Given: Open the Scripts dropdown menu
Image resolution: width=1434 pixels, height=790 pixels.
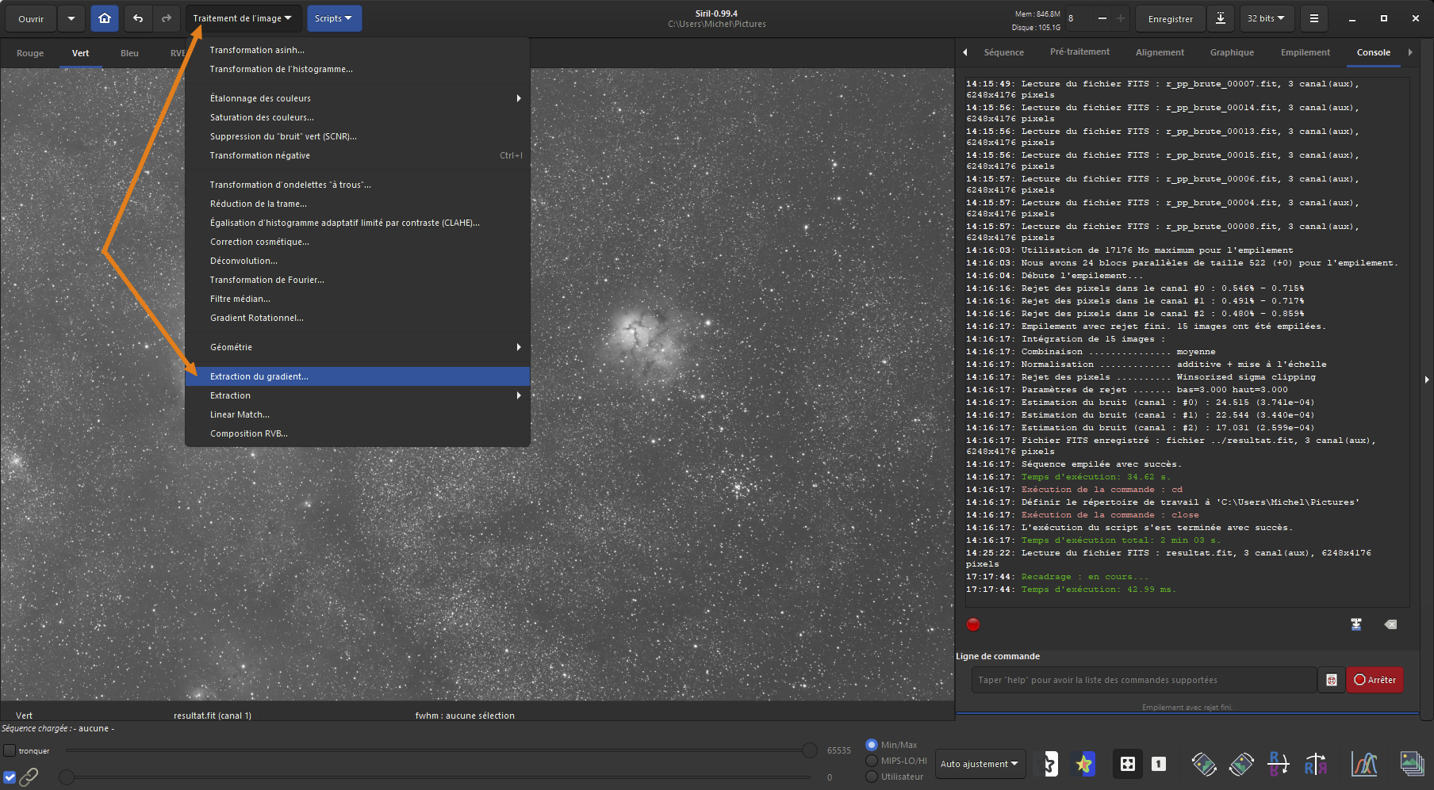Looking at the screenshot, I should (333, 18).
